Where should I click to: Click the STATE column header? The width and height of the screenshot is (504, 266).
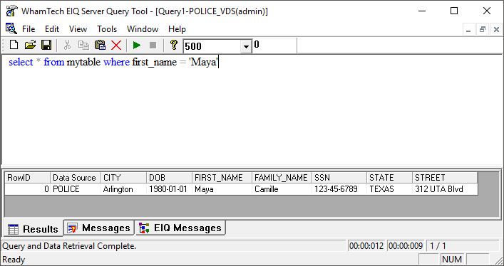point(389,178)
